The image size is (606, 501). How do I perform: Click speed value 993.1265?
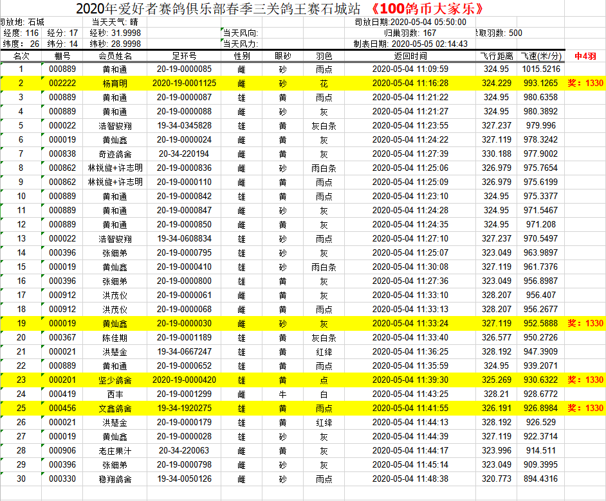pyautogui.click(x=540, y=83)
